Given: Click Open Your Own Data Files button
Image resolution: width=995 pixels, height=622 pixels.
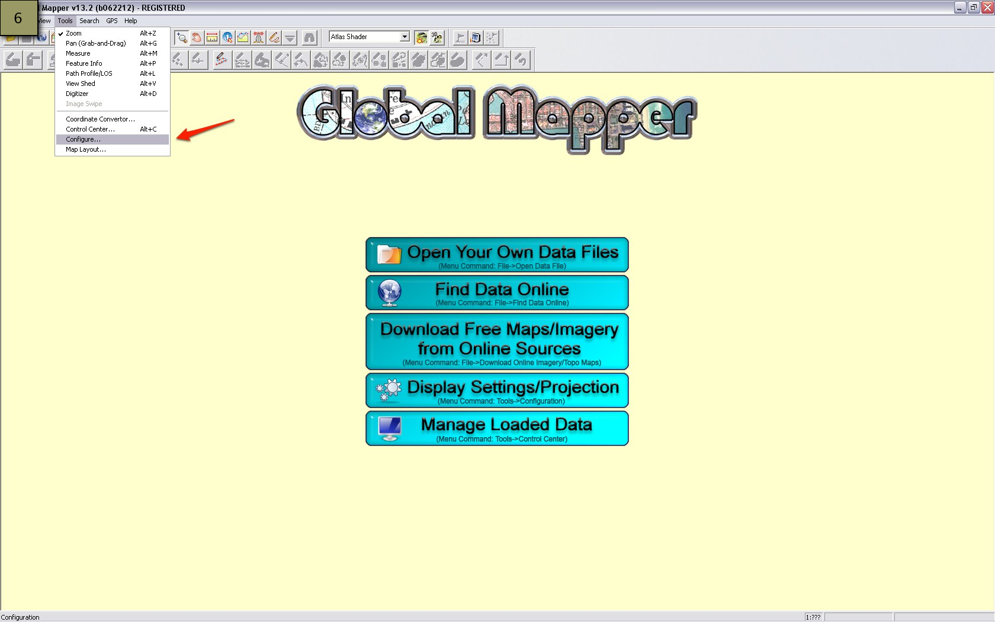Looking at the screenshot, I should click(x=497, y=255).
